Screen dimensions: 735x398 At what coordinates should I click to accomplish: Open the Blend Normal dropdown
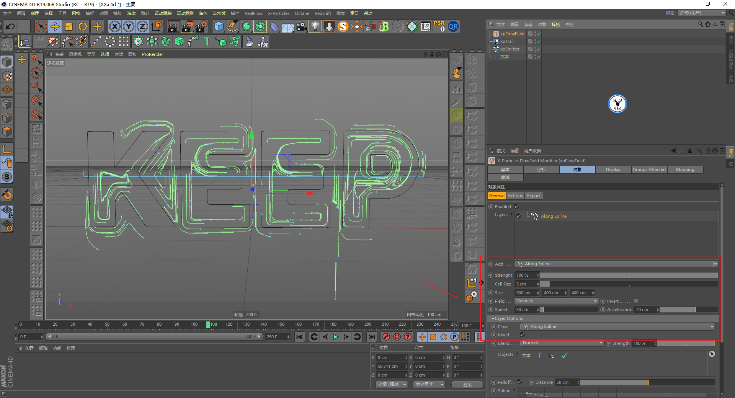(x=562, y=343)
